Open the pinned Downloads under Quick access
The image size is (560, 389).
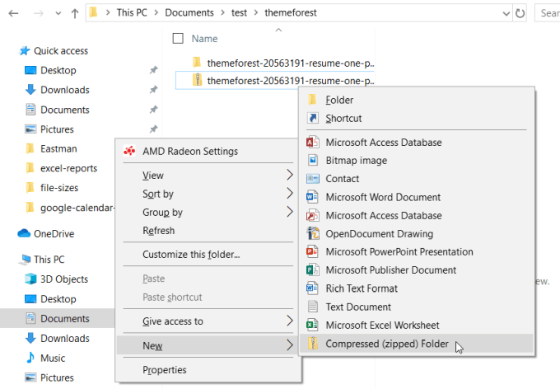[64, 90]
